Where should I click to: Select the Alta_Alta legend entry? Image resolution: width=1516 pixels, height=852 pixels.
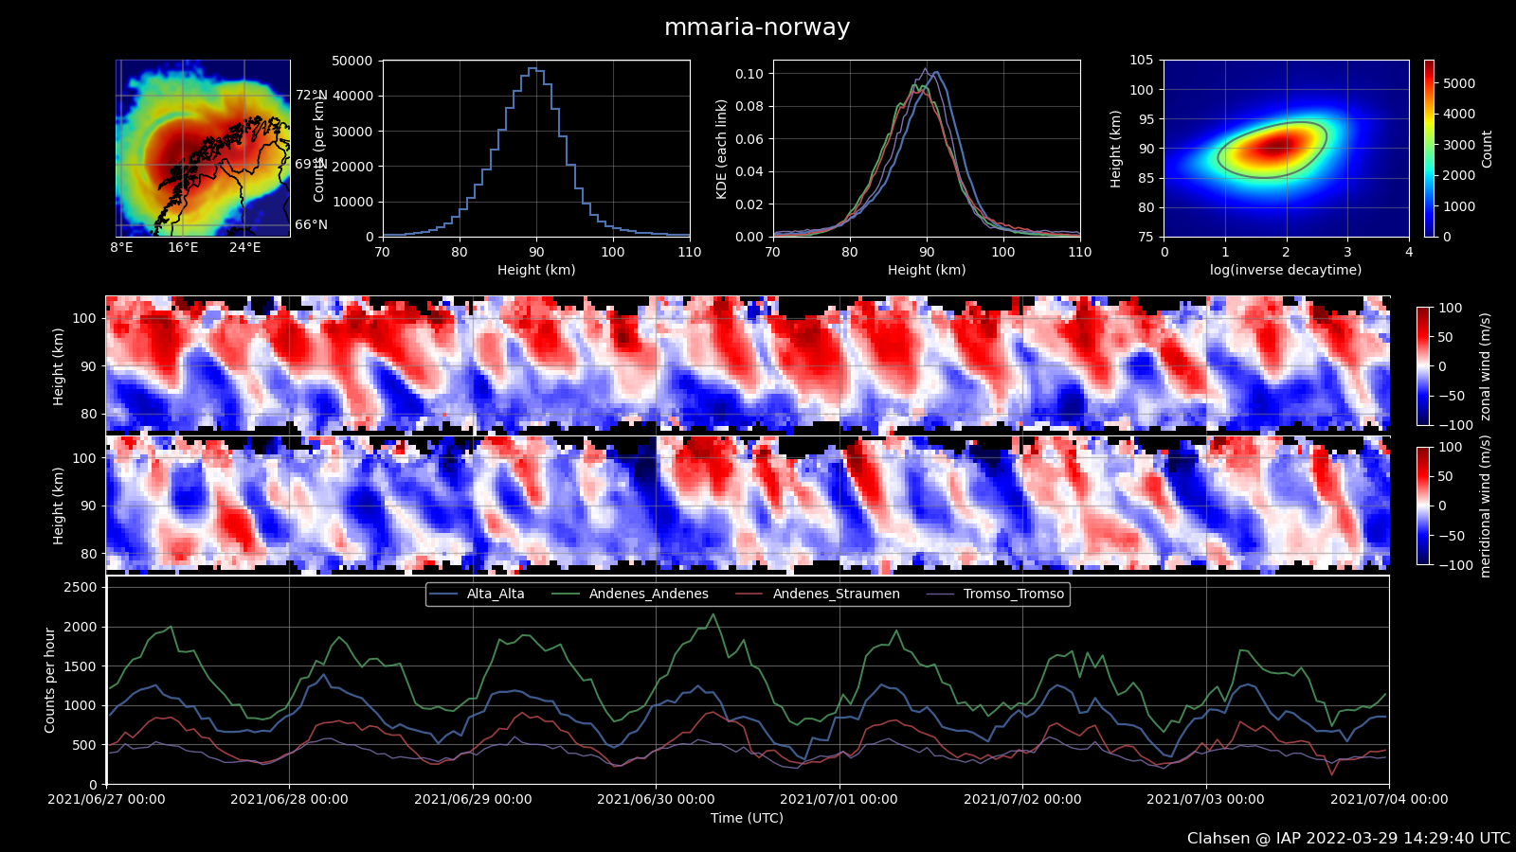(x=477, y=594)
